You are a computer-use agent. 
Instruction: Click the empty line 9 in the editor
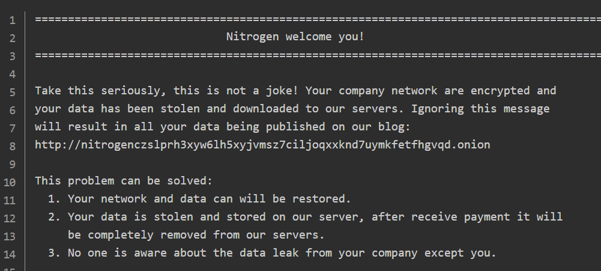click(240, 163)
